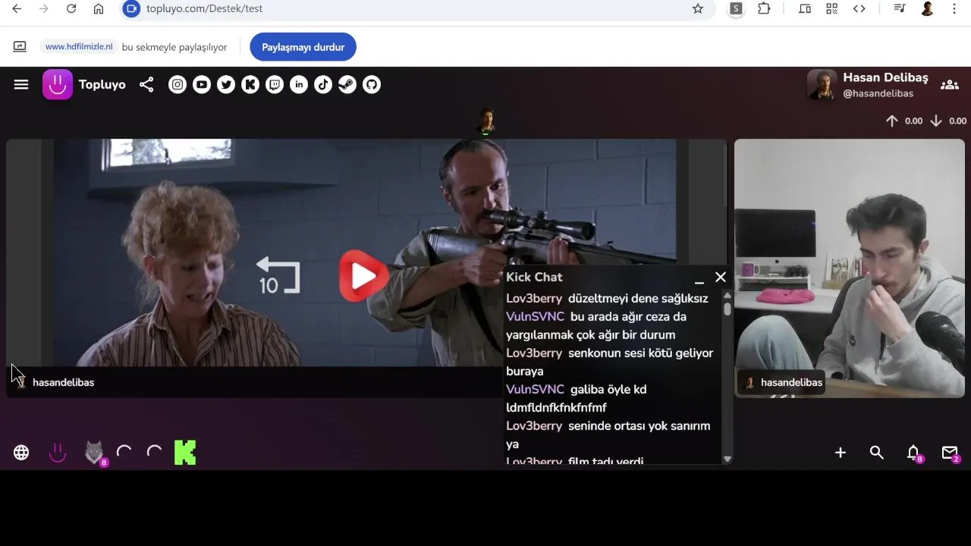The image size is (971, 546).
Task: Open the QR code extension icon
Action: point(832,9)
